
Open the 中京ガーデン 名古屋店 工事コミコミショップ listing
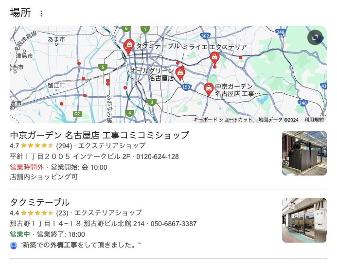click(x=100, y=135)
